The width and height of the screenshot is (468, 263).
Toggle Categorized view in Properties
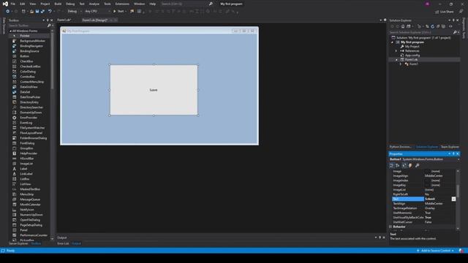(x=392, y=166)
